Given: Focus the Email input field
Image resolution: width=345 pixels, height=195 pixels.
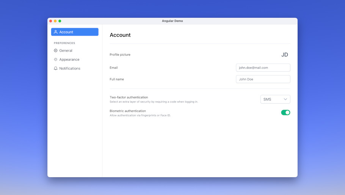Looking at the screenshot, I should (263, 68).
